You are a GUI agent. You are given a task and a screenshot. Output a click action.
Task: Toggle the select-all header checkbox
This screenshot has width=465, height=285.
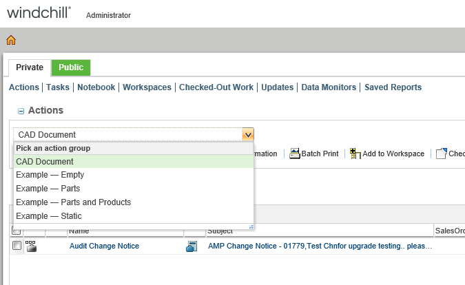pyautogui.click(x=17, y=230)
